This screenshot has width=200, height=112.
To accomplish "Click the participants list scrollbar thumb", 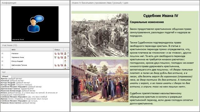I will click(x=68, y=56).
